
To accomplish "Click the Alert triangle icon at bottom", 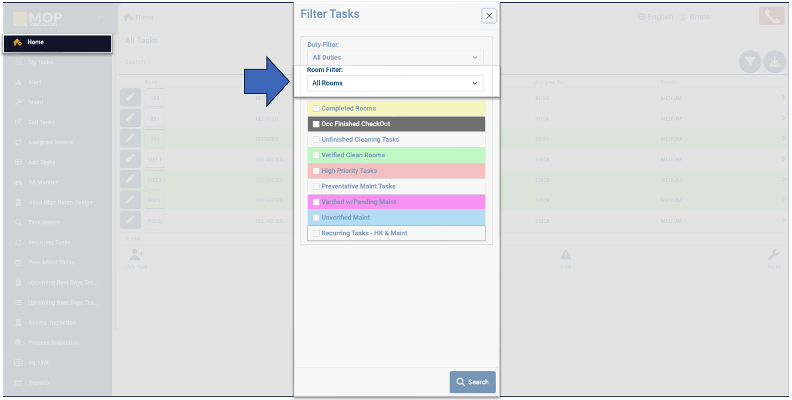I will coord(565,255).
